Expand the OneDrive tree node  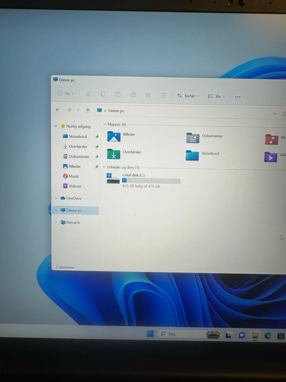[x=56, y=198]
